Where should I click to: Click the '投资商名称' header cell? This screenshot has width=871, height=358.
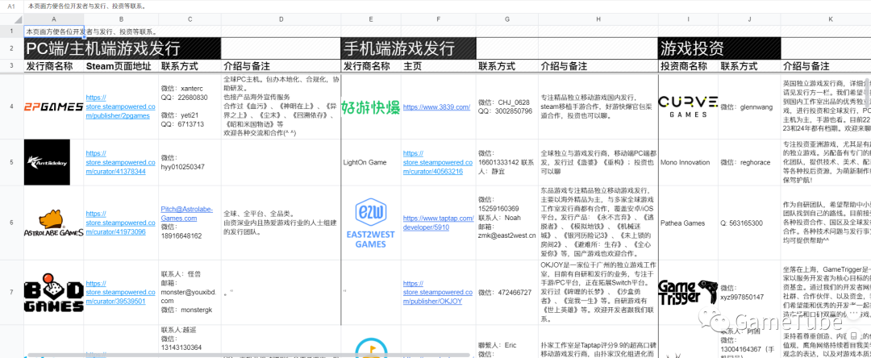(688, 66)
